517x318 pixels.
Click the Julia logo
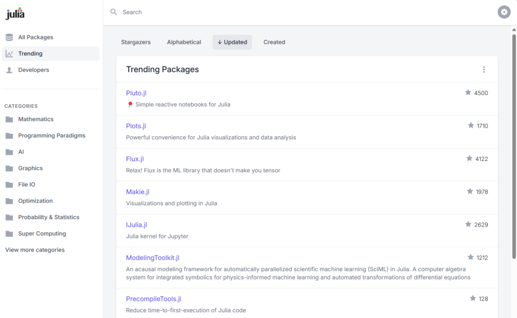(15, 14)
